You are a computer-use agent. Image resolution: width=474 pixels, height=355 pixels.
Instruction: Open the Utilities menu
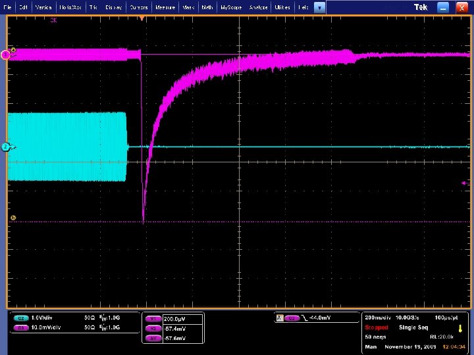tap(282, 7)
